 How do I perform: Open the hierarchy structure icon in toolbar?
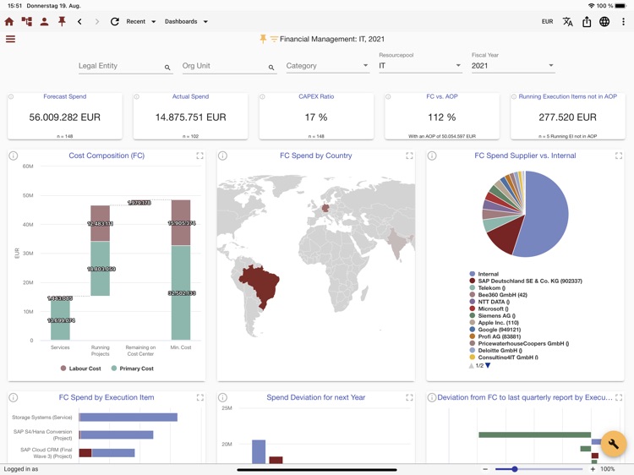(x=27, y=21)
